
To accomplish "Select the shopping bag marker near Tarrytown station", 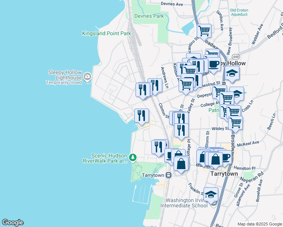I will 181,164.
